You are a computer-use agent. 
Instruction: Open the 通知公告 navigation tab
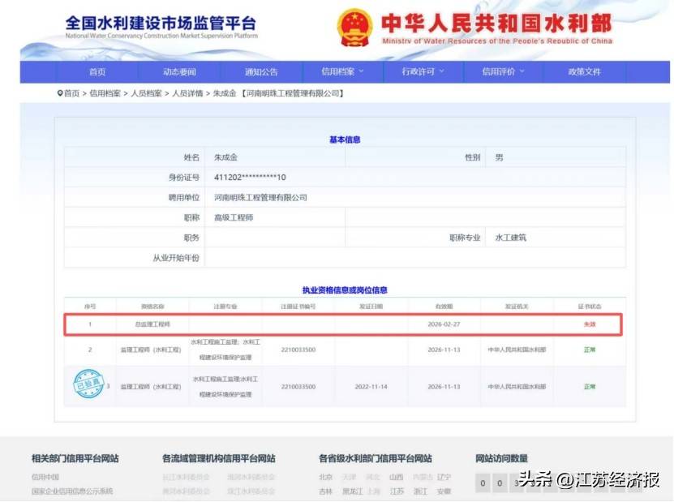261,72
